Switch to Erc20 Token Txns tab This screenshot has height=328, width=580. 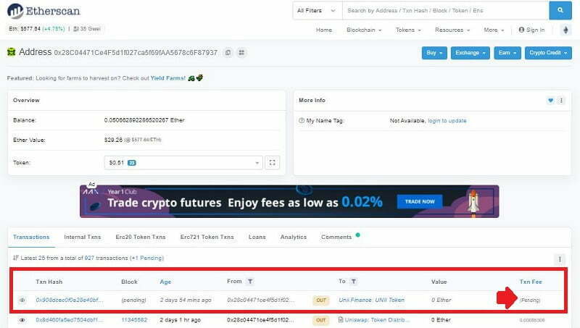click(x=141, y=237)
